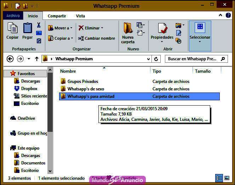
Task: Click the scissors Cut icon
Action: [39, 25]
